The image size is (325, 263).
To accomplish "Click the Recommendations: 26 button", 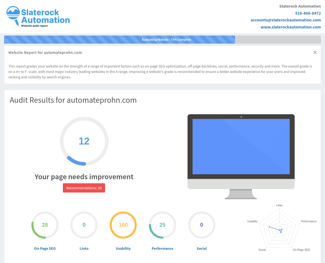I will pyautogui.click(x=84, y=188).
